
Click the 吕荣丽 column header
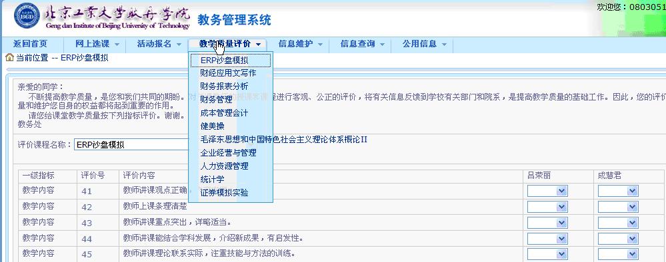[x=539, y=176]
